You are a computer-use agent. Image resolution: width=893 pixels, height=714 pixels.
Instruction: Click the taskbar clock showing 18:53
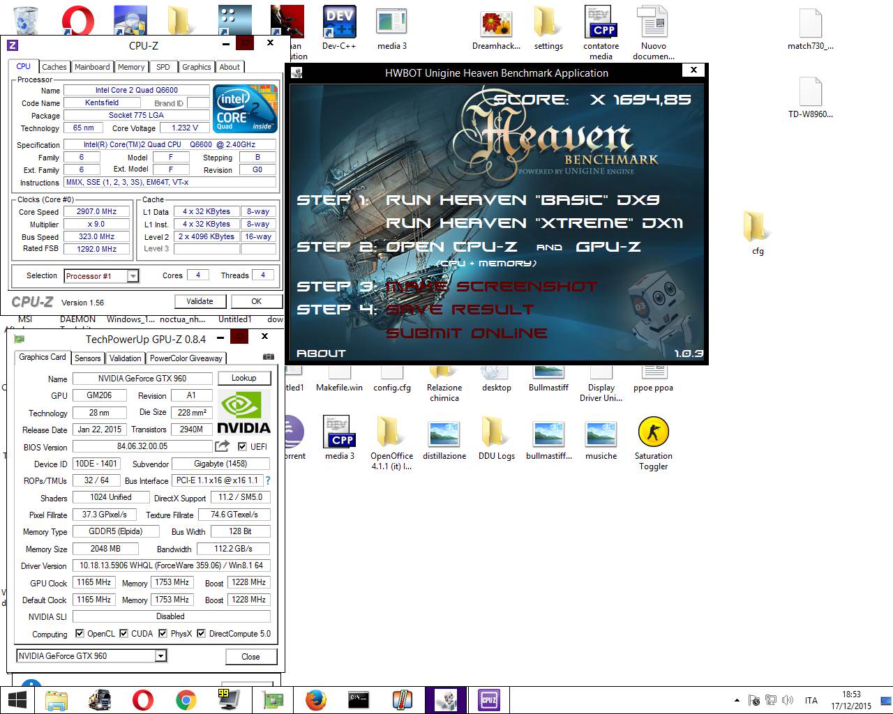pos(851,700)
